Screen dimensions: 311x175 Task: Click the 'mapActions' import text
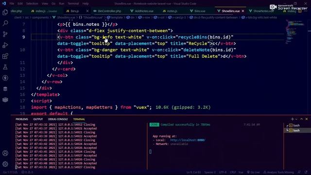pyautogui.click(x=68, y=107)
